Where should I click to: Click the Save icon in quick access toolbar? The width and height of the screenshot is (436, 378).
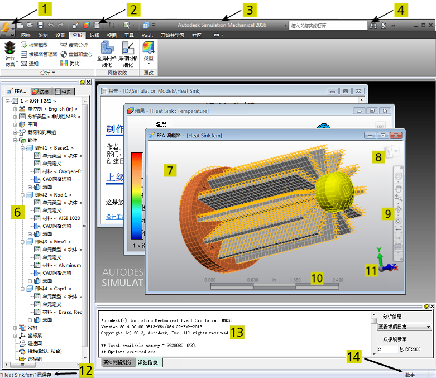pyautogui.click(x=40, y=25)
